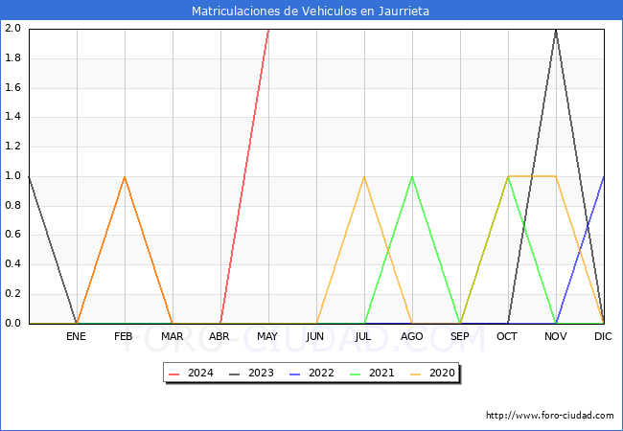
Task: Click the 2.0 y-axis value
Action: (12, 28)
